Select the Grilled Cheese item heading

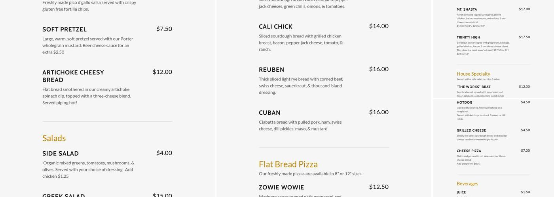471,130
